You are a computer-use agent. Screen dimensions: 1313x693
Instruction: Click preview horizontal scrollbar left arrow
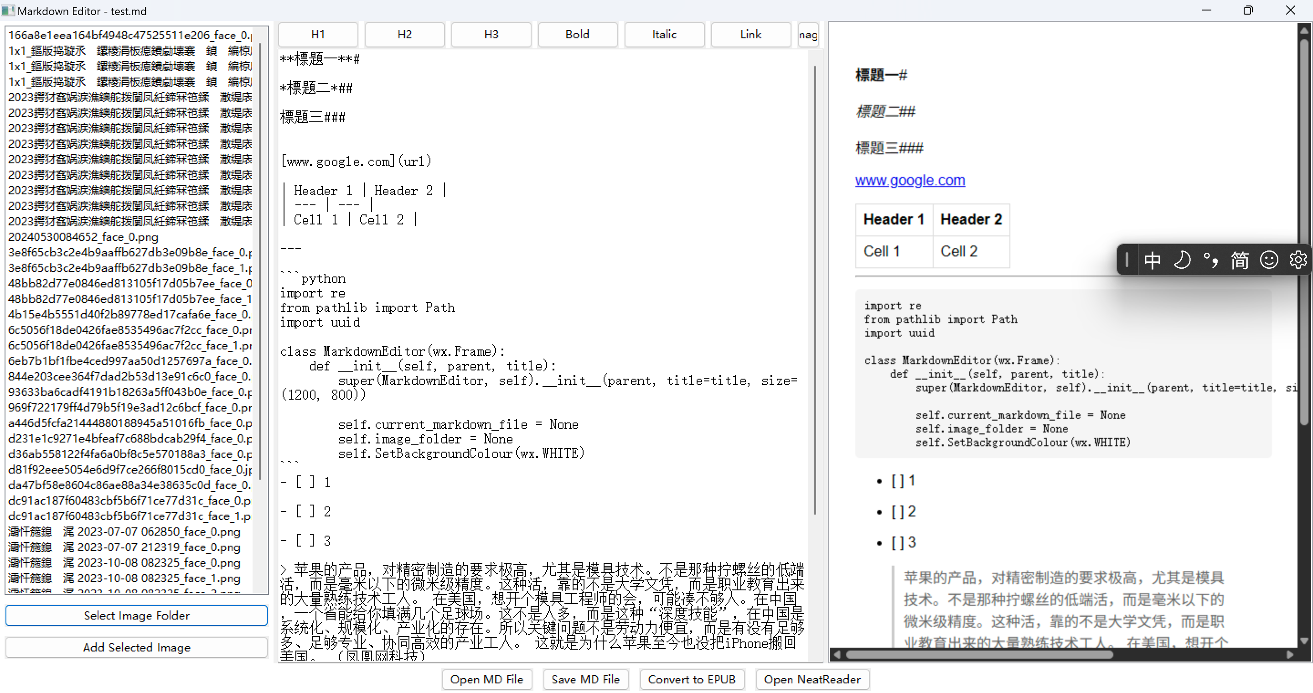[837, 654]
